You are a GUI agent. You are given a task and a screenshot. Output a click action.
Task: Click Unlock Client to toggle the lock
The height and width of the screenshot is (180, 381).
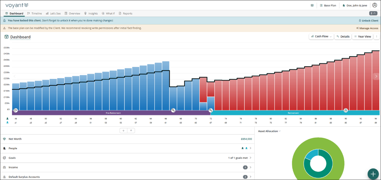(368, 20)
